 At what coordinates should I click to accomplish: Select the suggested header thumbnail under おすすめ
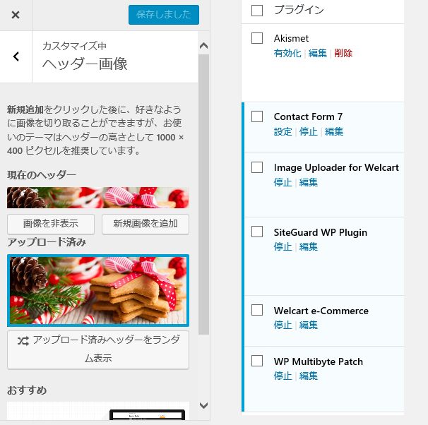[98, 411]
